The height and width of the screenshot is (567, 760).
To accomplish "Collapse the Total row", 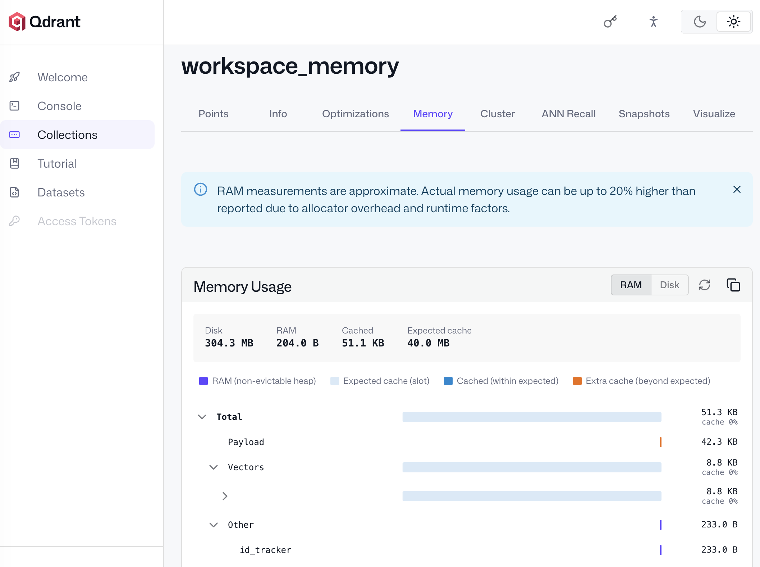I will point(202,417).
